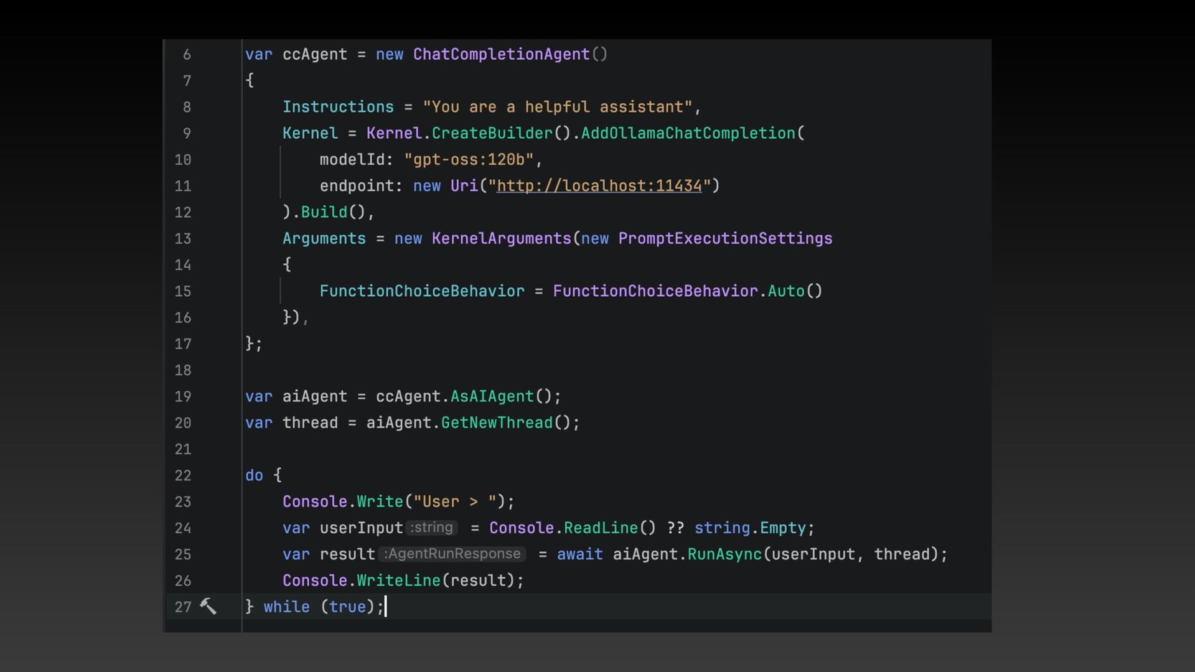Screen dimensions: 1195x672
Task: Place cursor on ChatCompletionAgent class name
Action: (501, 55)
